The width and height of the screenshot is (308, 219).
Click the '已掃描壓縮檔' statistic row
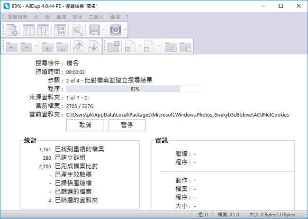70,183
